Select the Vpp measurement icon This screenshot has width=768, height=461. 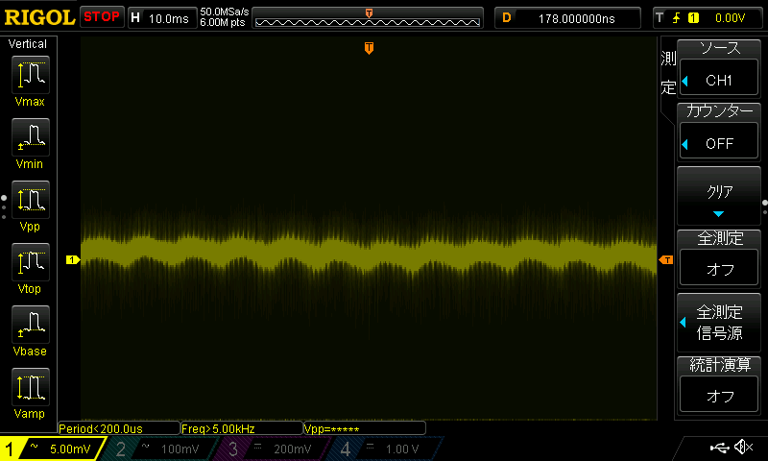31,200
